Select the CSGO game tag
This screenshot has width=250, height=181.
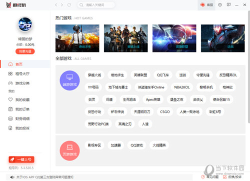coord(165,111)
